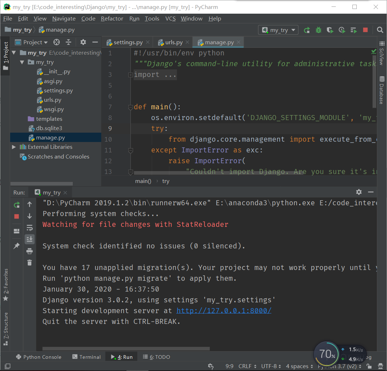Clear all console output with trash icon

pyautogui.click(x=30, y=263)
